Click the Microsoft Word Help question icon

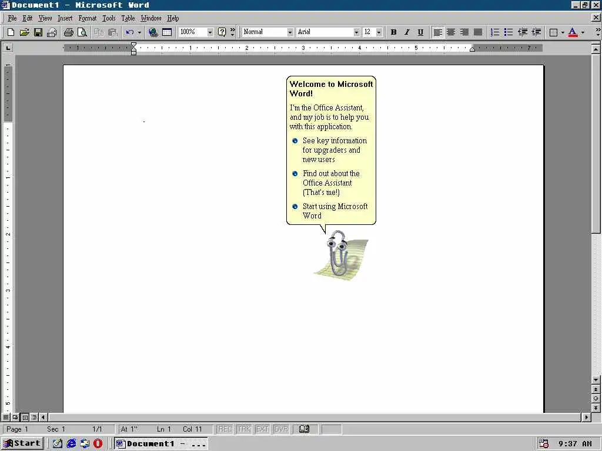[222, 32]
